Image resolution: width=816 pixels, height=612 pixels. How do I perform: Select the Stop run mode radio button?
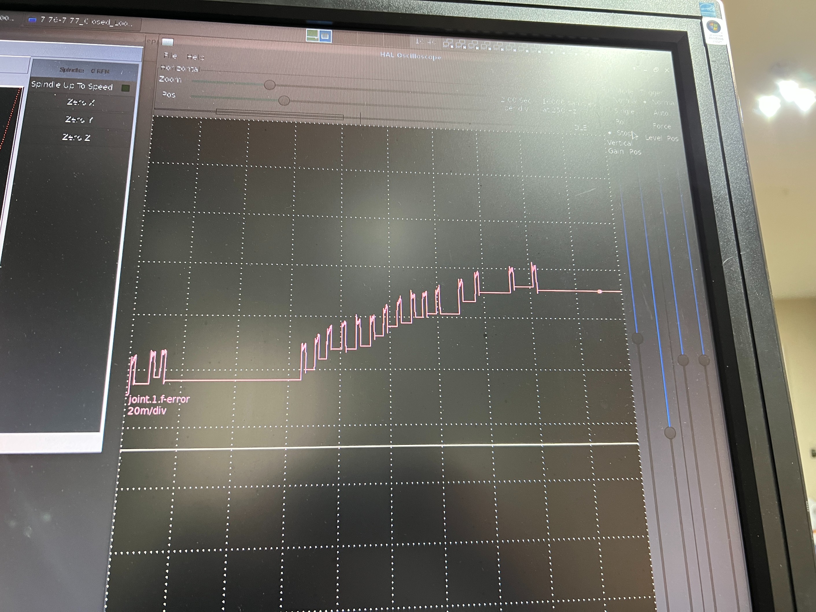610,133
